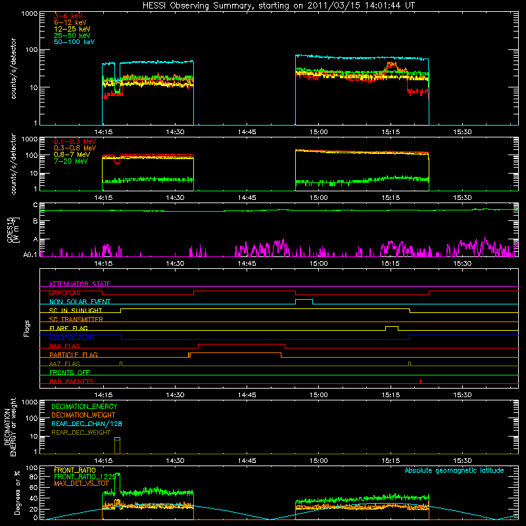The width and height of the screenshot is (526, 526).
Task: Select the red BAD_PACKETS label
Action: [x=72, y=381]
